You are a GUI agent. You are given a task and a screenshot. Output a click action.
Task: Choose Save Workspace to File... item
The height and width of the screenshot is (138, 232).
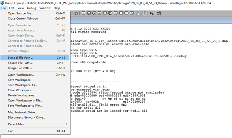click(x=35, y=106)
